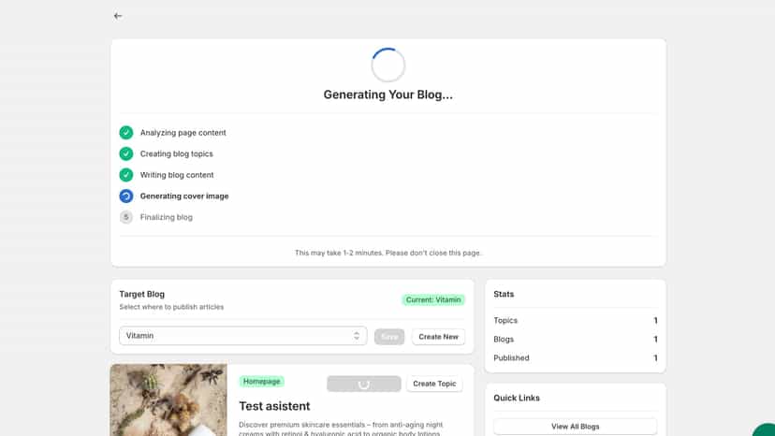
Task: Click the green check next to Creating blog topics
Action: click(126, 153)
